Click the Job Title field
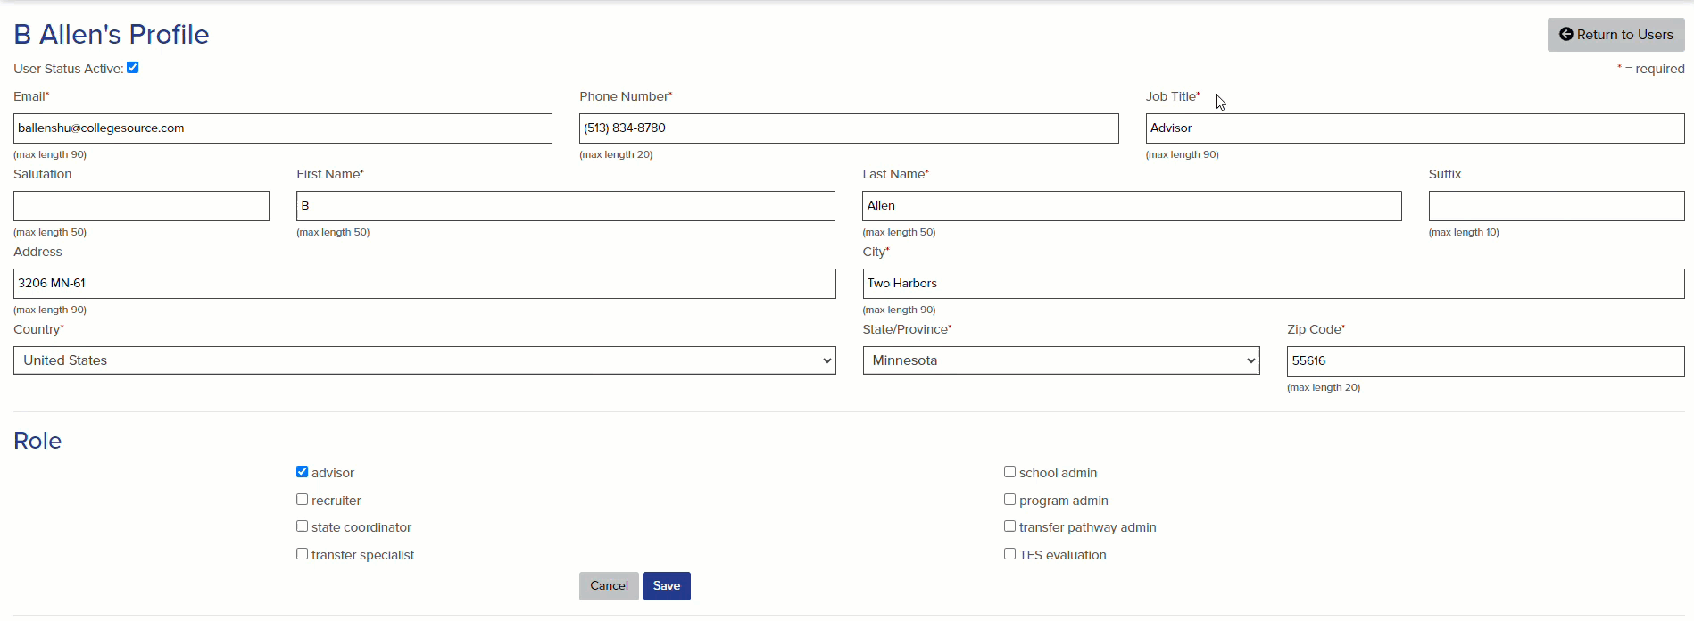The image size is (1694, 621). coord(1415,128)
